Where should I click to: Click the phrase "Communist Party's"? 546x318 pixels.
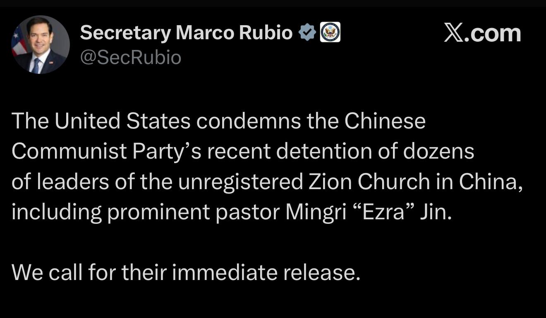pyautogui.click(x=107, y=152)
